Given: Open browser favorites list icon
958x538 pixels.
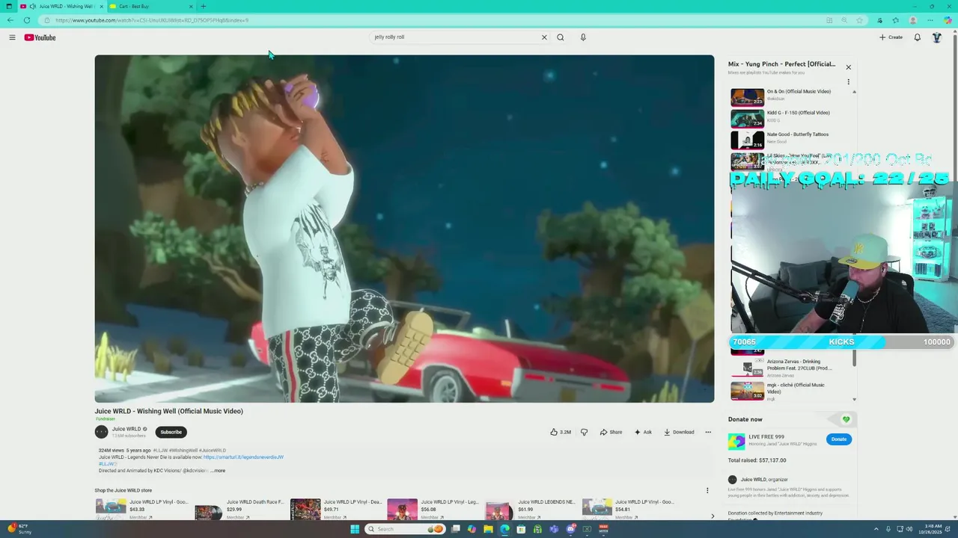Looking at the screenshot, I should pyautogui.click(x=896, y=20).
